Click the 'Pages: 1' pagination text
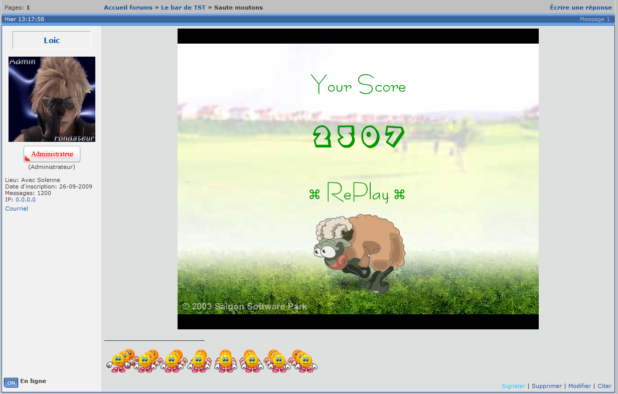618x394 pixels. 17,8
